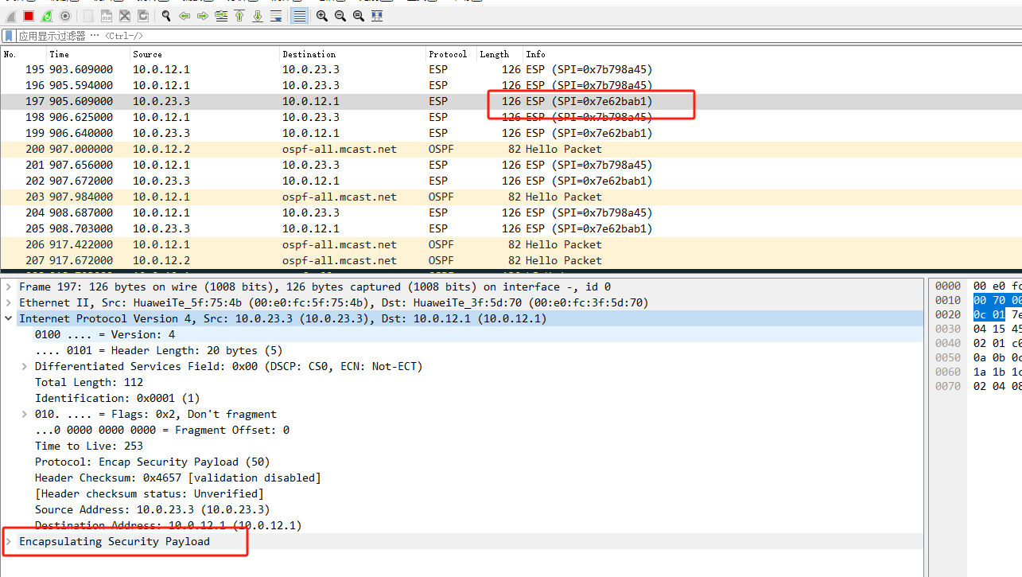This screenshot has height=577, width=1022.
Task: Select Time to Live: 253 field
Action: click(89, 446)
